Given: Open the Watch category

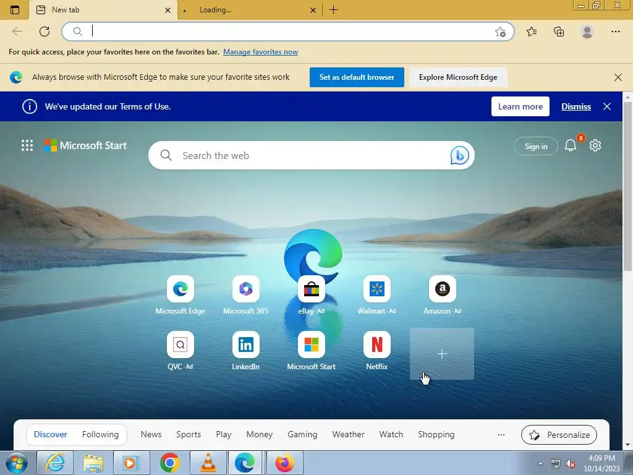Looking at the screenshot, I should [391, 435].
